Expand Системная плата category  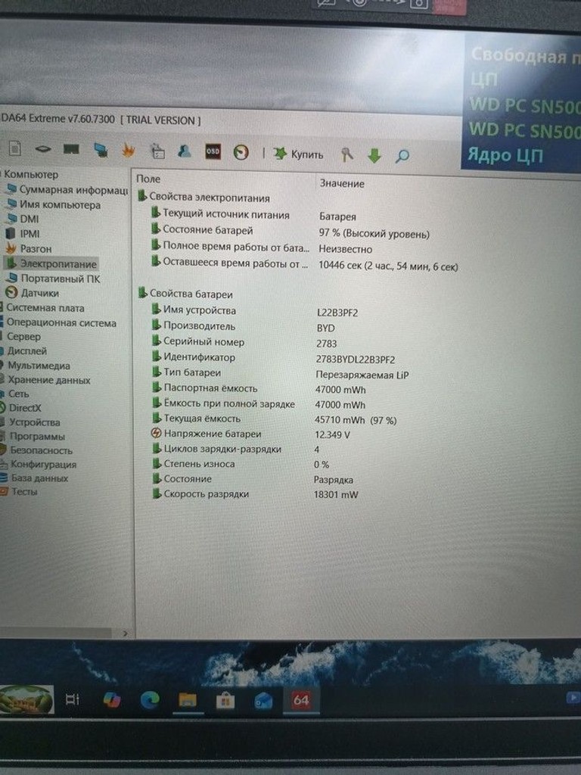click(45, 308)
